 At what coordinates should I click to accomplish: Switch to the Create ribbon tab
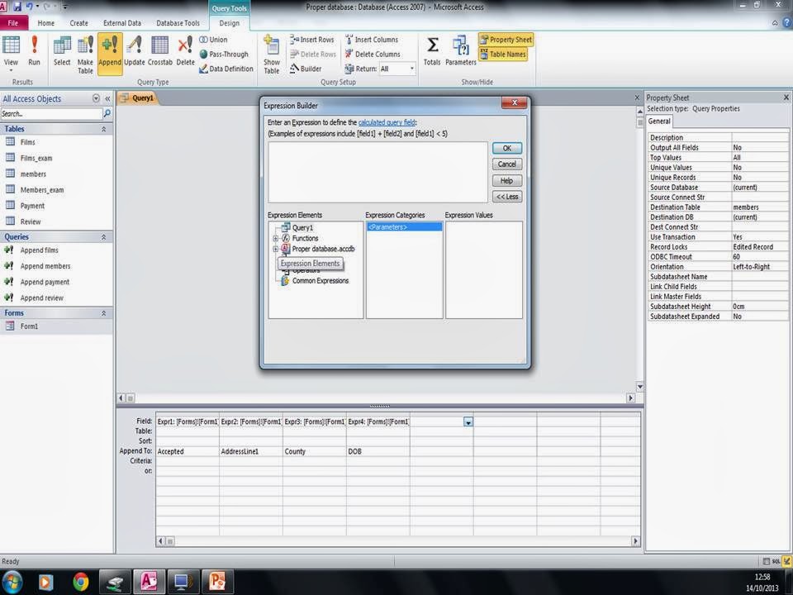78,23
